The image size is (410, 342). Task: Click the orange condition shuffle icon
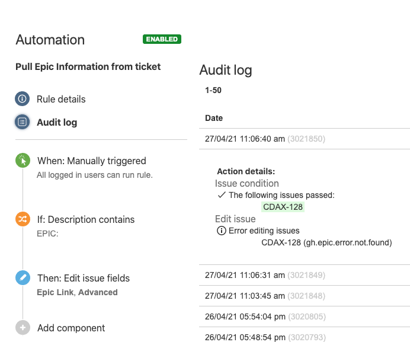(23, 219)
